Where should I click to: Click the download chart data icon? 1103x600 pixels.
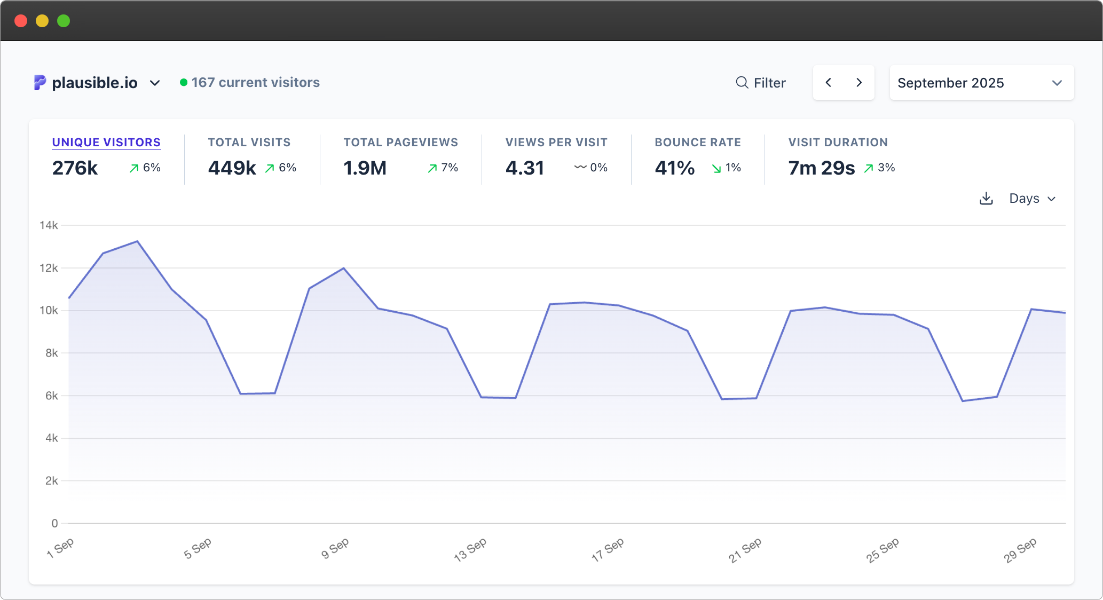[986, 198]
